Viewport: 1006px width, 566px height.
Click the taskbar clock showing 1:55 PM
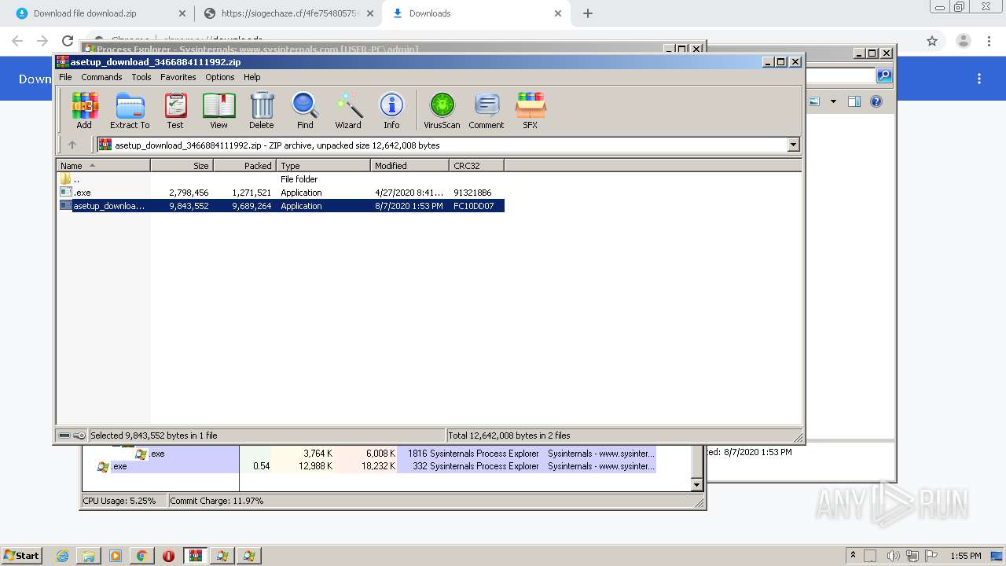(965, 556)
